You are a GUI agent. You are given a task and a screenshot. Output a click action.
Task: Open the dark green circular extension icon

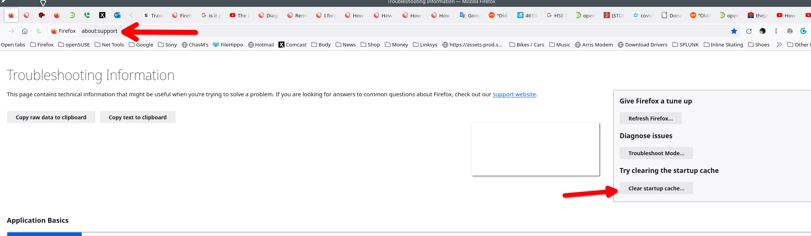pyautogui.click(x=763, y=31)
